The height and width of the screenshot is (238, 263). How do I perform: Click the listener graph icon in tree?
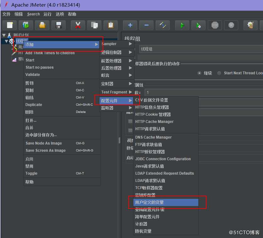14,59
